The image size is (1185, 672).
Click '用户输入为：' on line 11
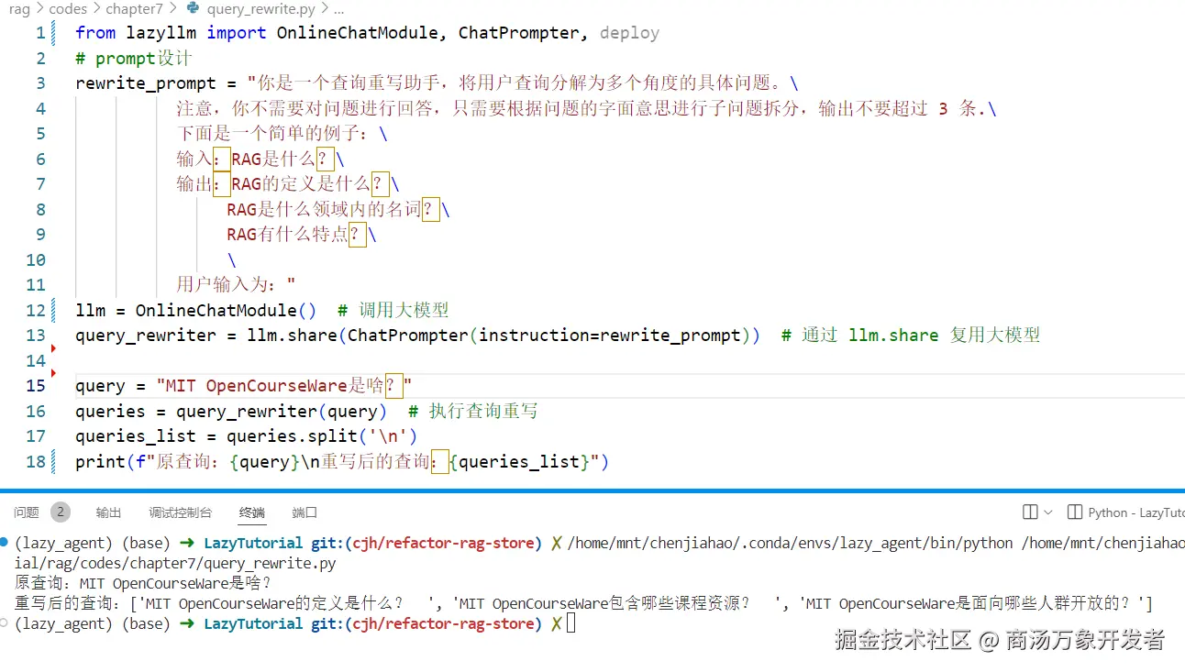click(x=231, y=284)
